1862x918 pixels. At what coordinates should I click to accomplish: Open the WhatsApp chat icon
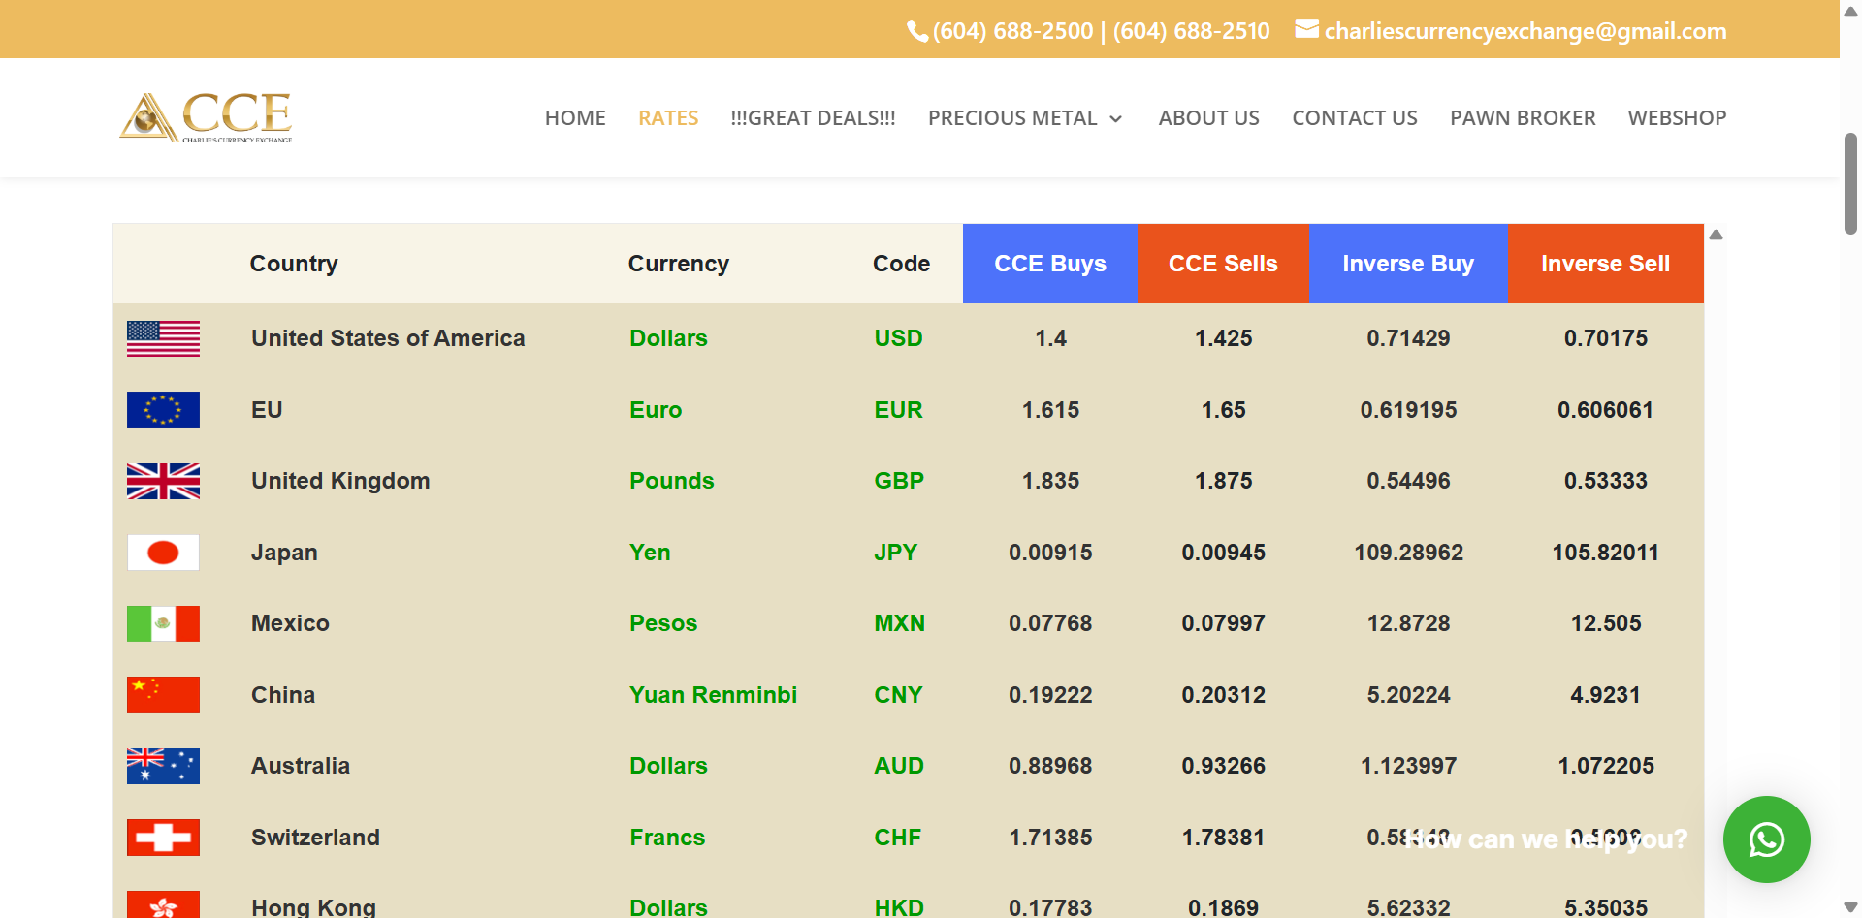point(1767,839)
